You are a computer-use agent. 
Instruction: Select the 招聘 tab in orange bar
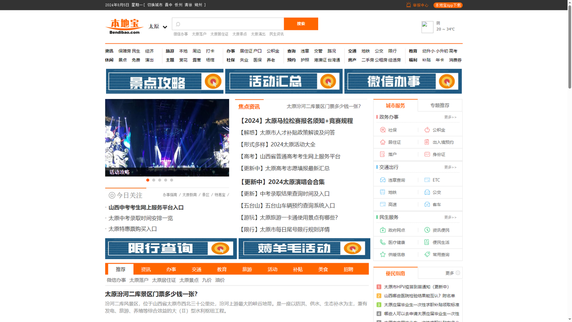coord(348,269)
